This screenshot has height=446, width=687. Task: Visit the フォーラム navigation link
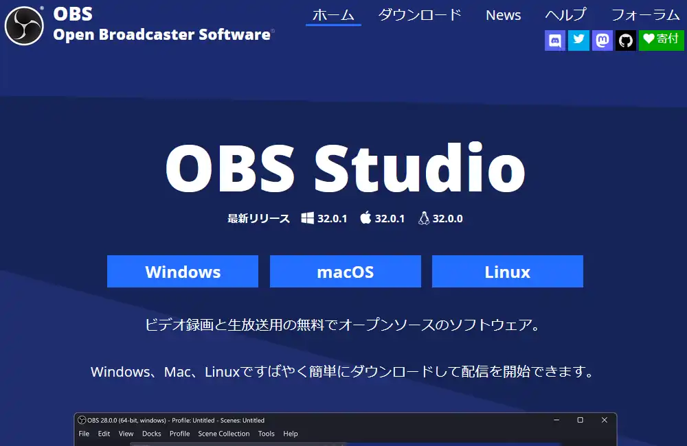pos(645,14)
